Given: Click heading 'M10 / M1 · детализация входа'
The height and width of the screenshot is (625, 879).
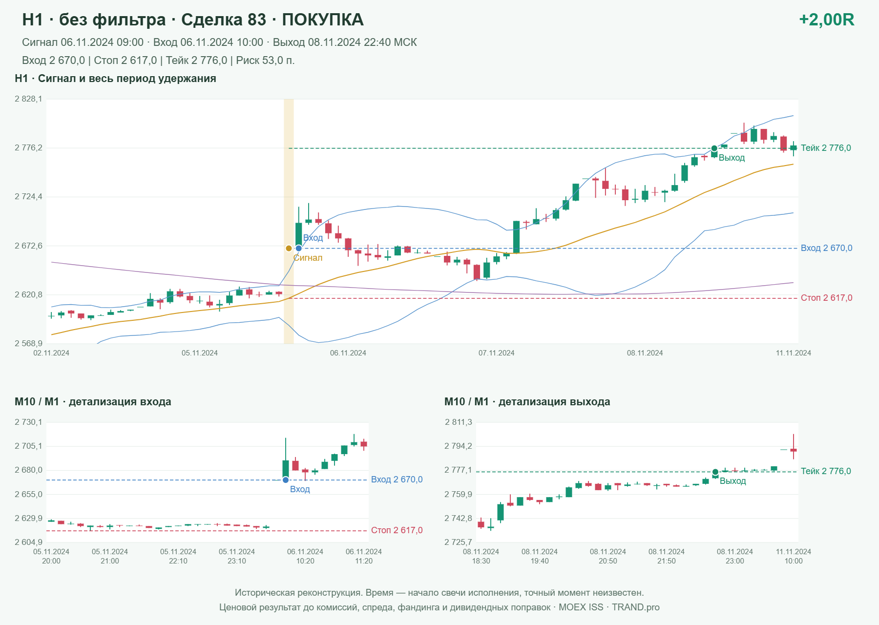Looking at the screenshot, I should (x=93, y=402).
